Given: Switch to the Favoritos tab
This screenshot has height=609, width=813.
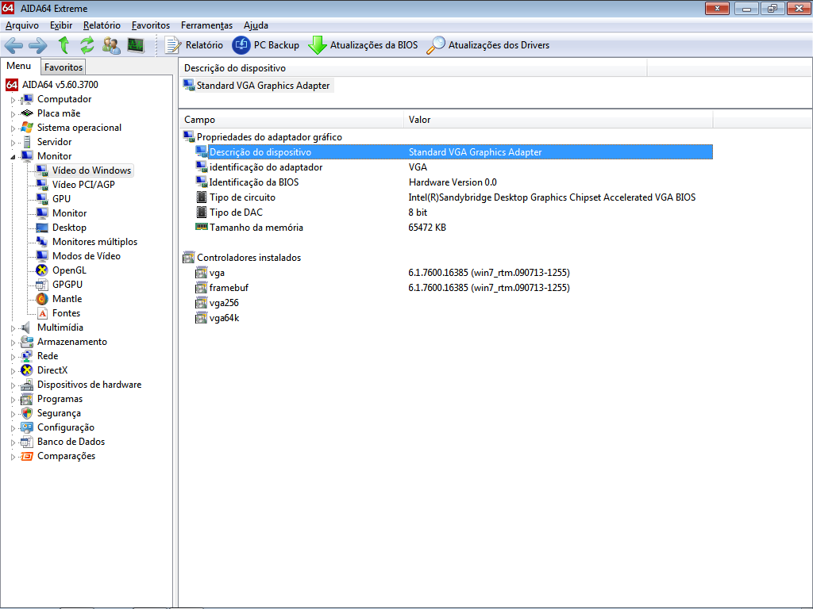Looking at the screenshot, I should point(64,67).
